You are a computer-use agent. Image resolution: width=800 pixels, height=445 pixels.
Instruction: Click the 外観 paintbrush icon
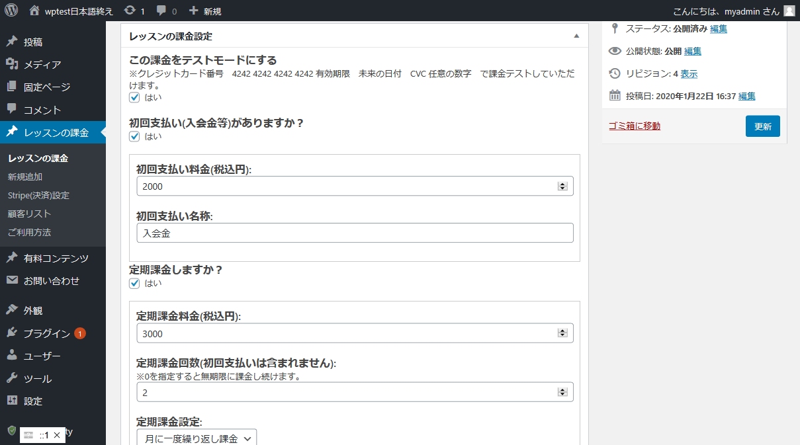pyautogui.click(x=12, y=310)
